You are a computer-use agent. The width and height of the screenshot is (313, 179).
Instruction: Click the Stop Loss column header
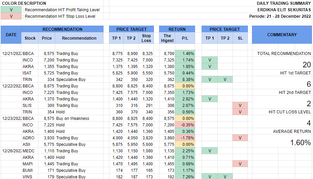click(x=146, y=38)
